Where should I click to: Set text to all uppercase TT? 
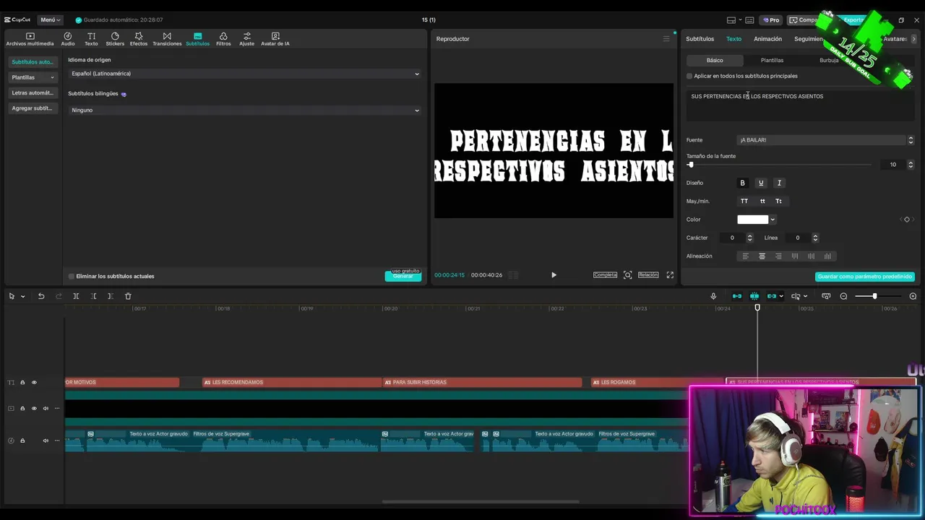pyautogui.click(x=744, y=201)
